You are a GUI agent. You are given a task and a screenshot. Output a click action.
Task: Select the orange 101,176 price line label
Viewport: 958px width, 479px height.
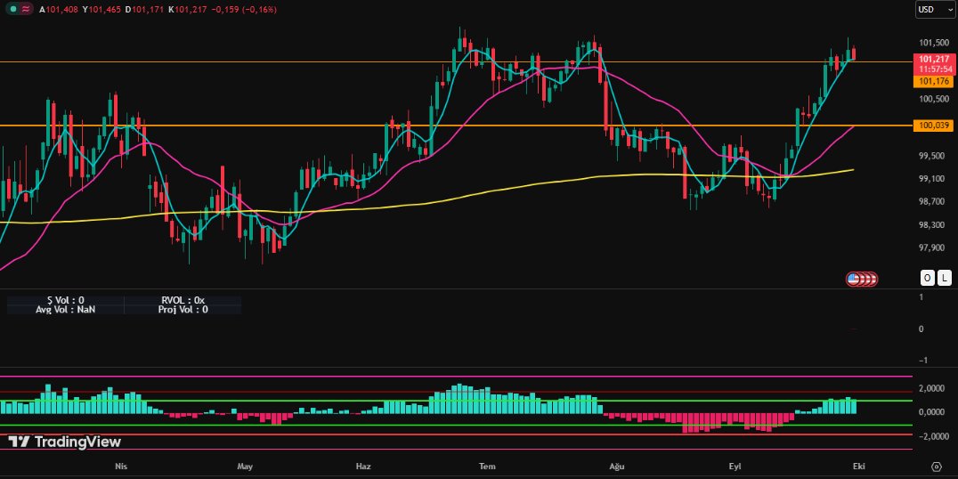click(x=933, y=81)
